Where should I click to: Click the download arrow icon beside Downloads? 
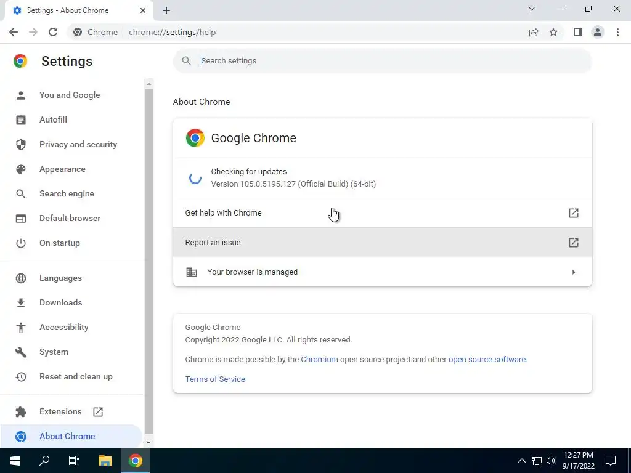21,303
